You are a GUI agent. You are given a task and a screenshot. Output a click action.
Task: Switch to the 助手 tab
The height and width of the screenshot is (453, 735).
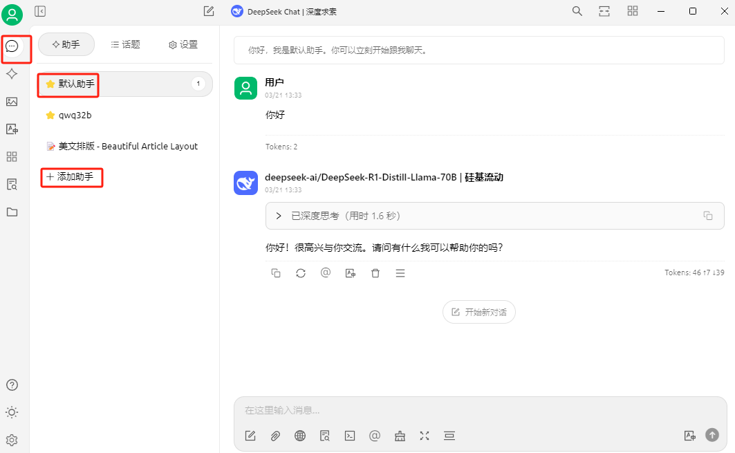point(66,44)
